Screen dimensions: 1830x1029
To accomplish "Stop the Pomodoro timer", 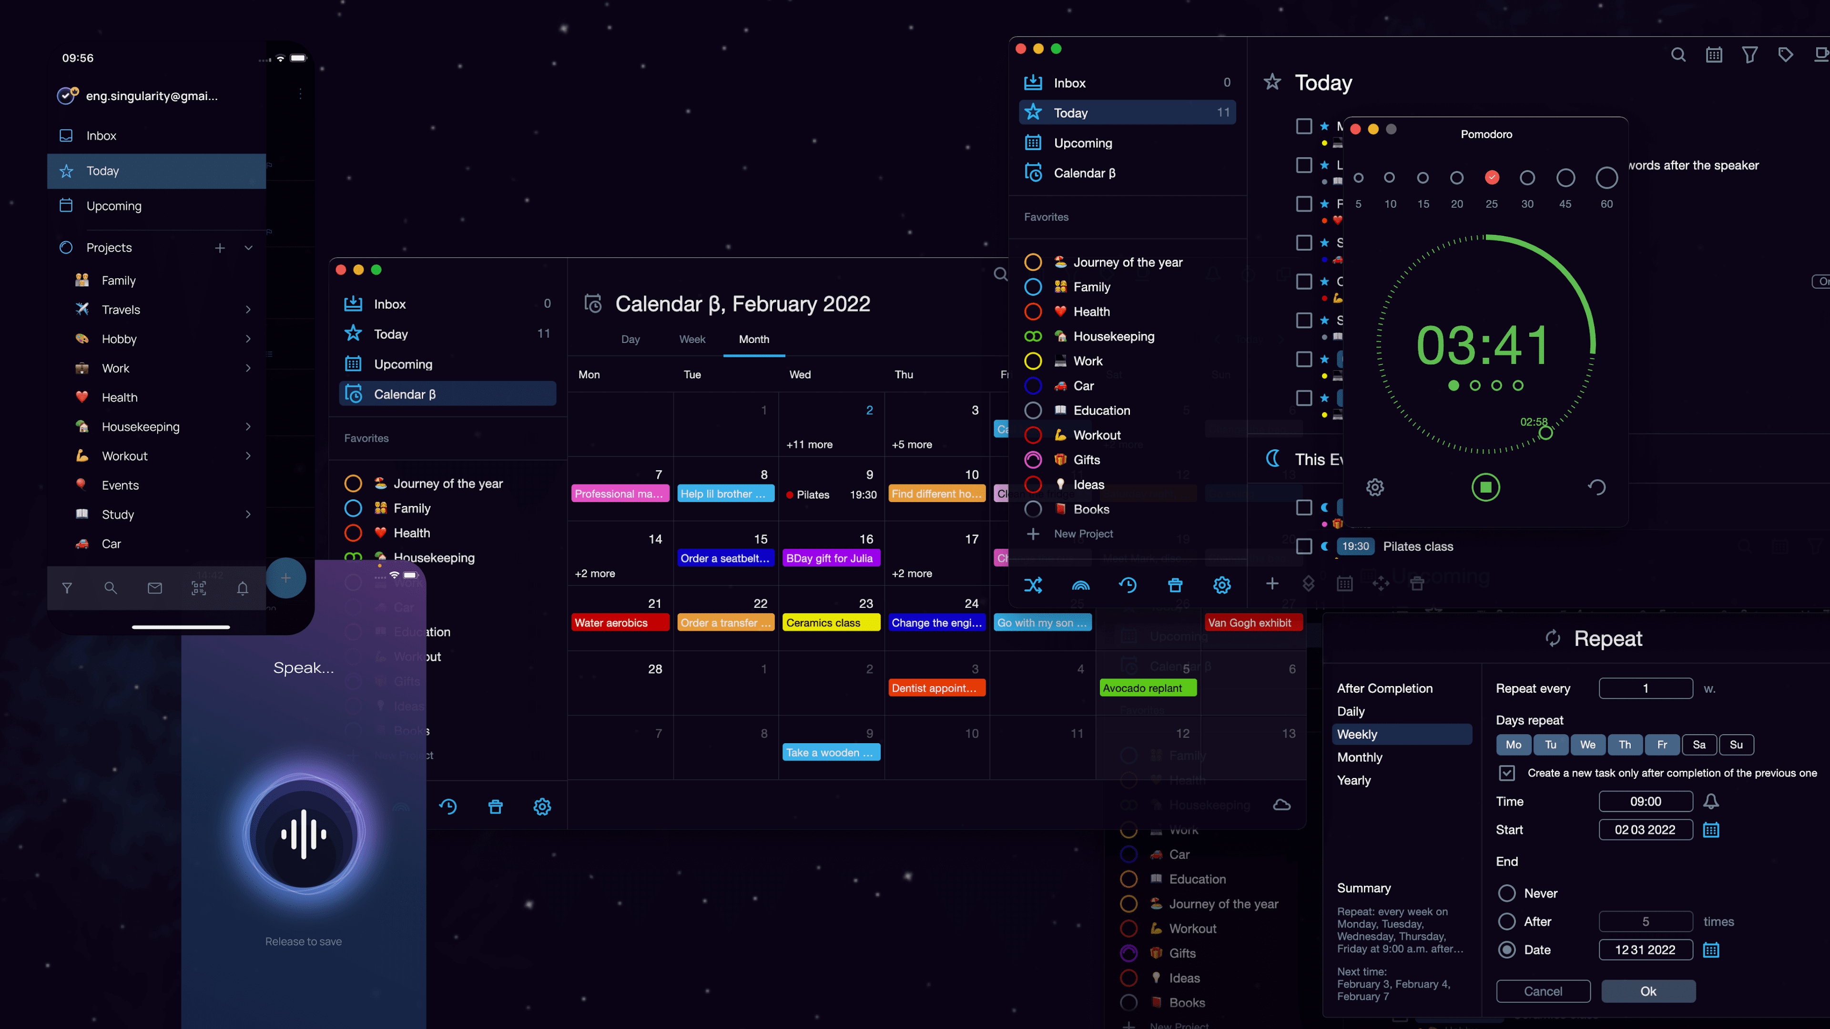I will [1485, 487].
